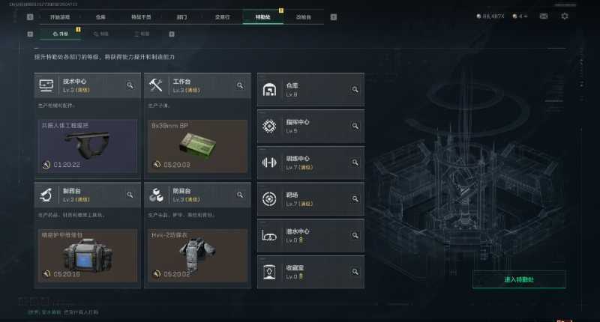Image resolution: width=600 pixels, height=322 pixels.
Task: Click the 训练中心 dumbbell icon
Action: [x=269, y=162]
